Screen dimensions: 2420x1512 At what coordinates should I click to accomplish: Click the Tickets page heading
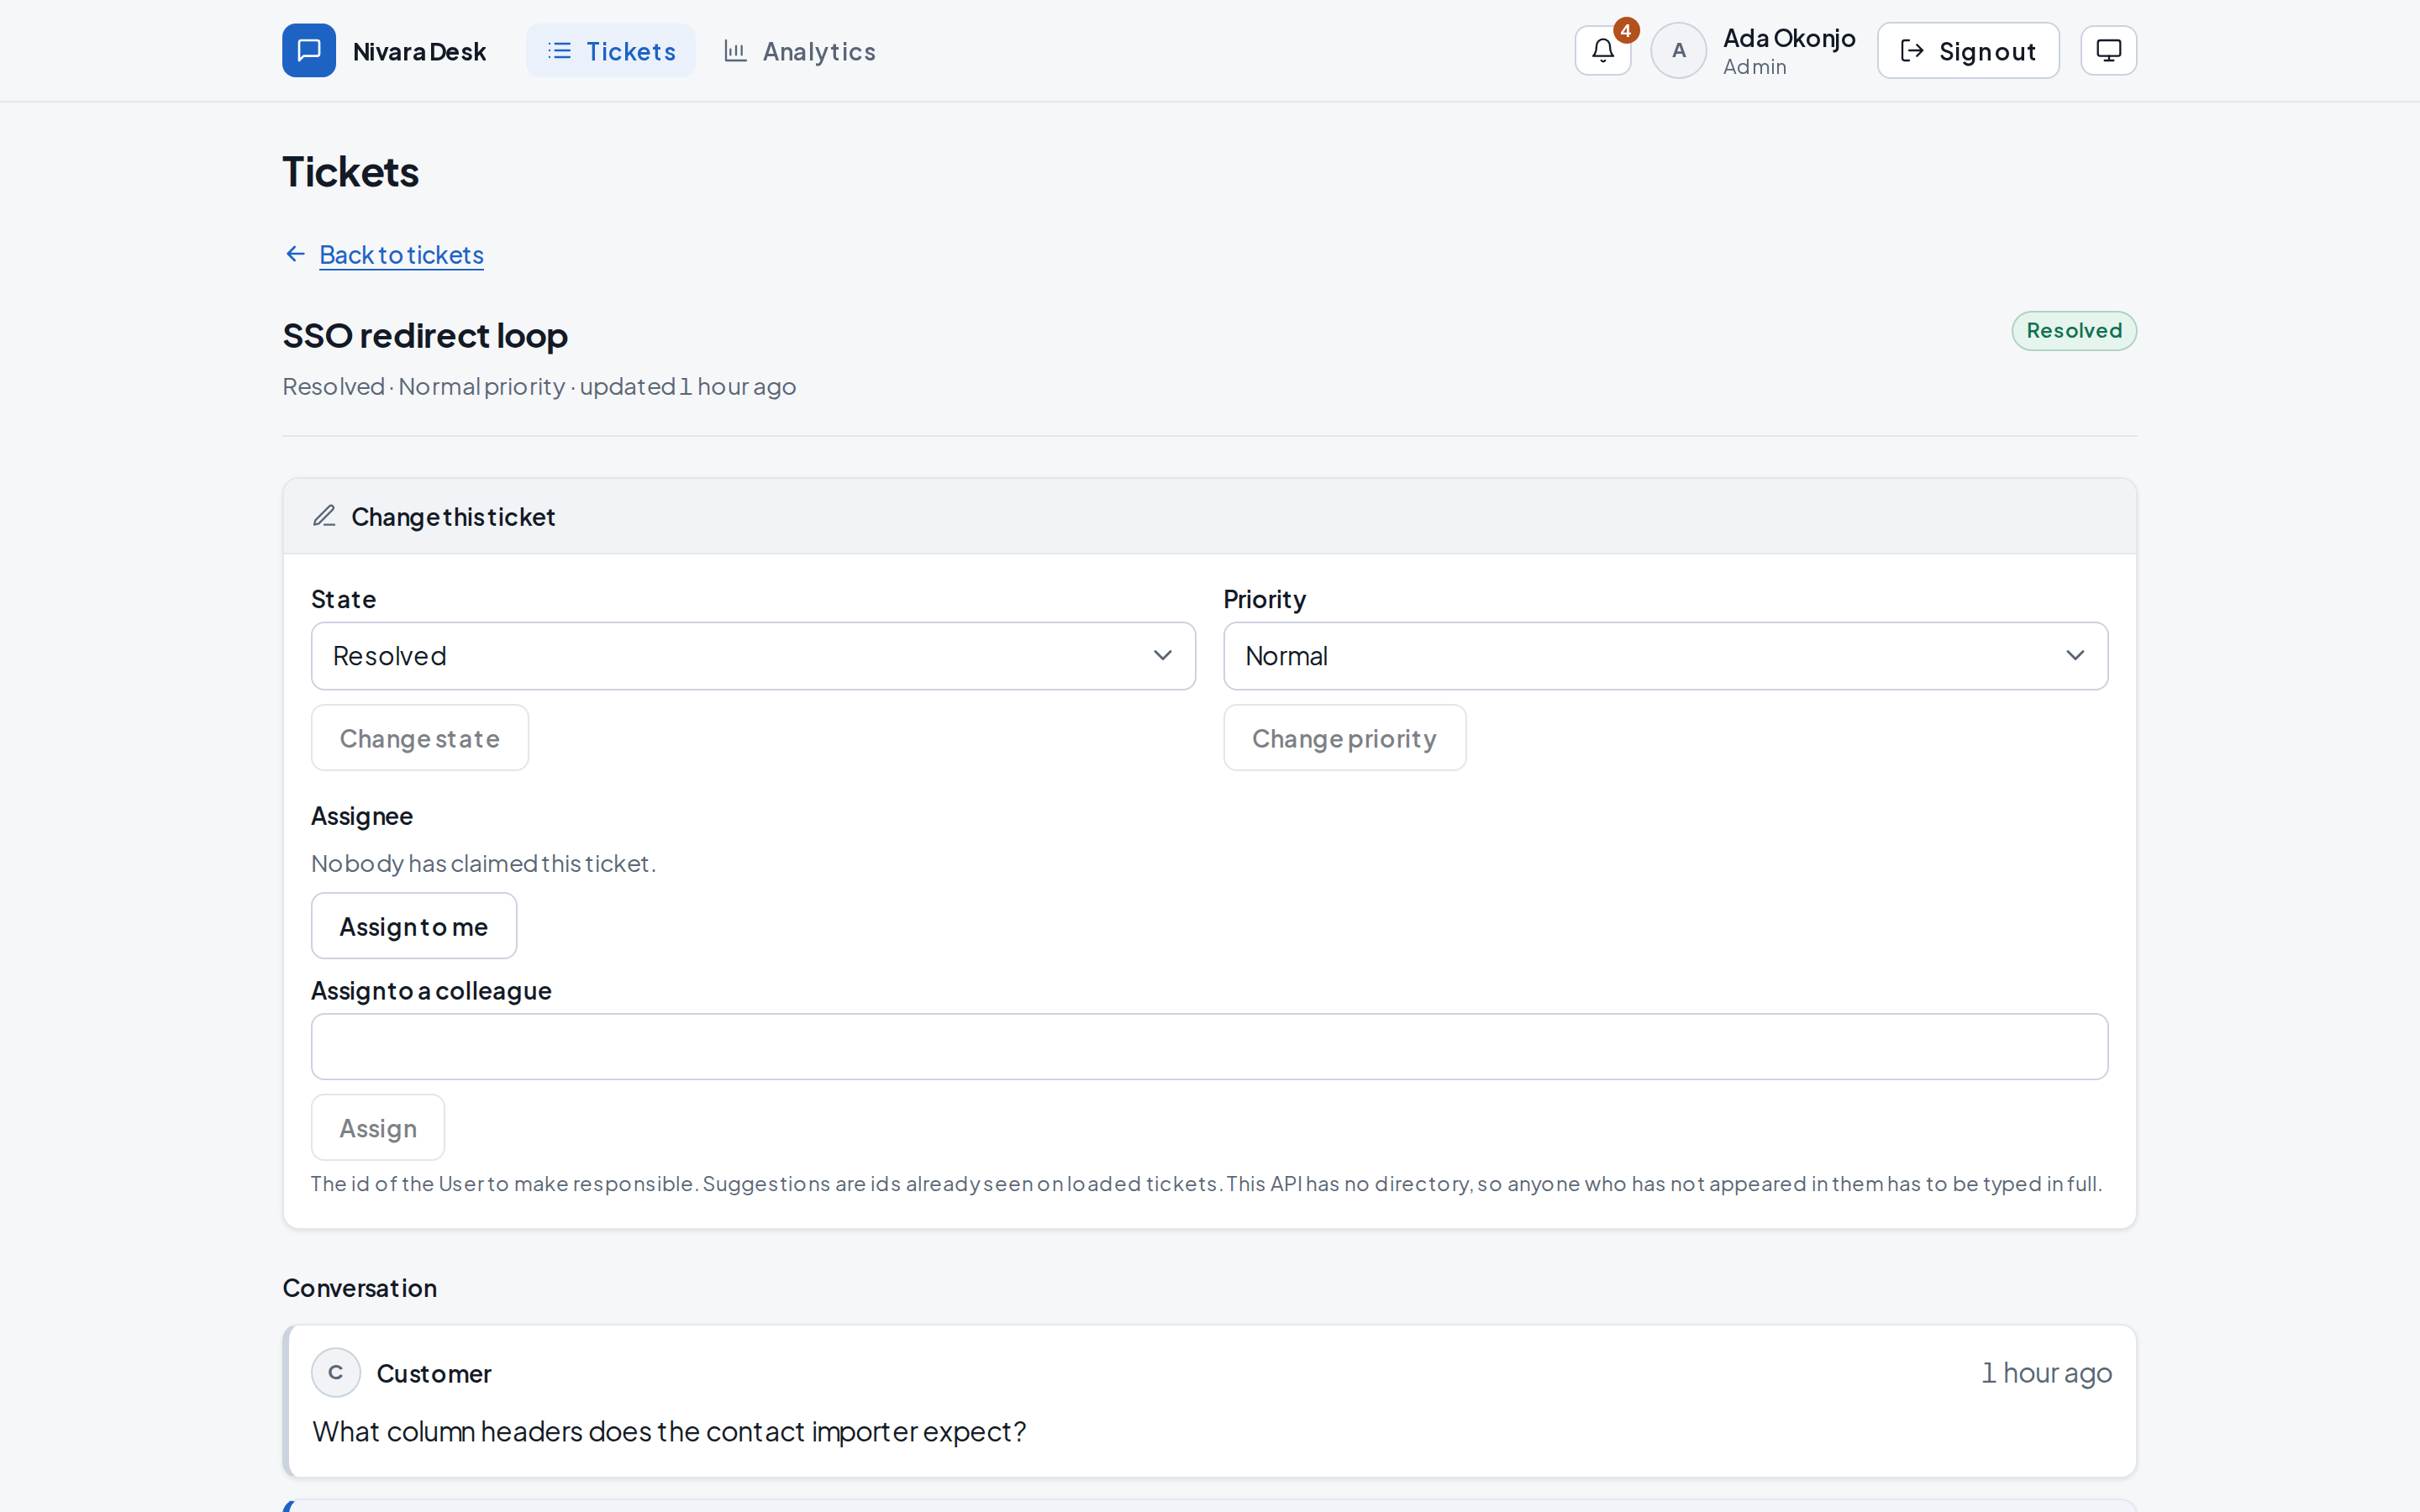350,172
